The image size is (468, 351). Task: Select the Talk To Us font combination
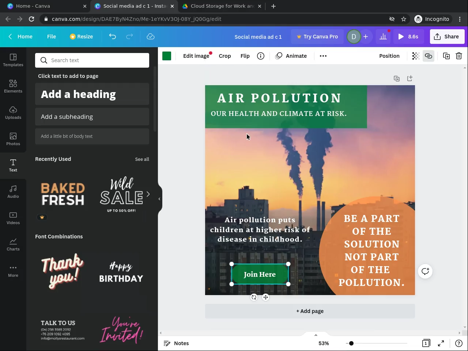63,331
